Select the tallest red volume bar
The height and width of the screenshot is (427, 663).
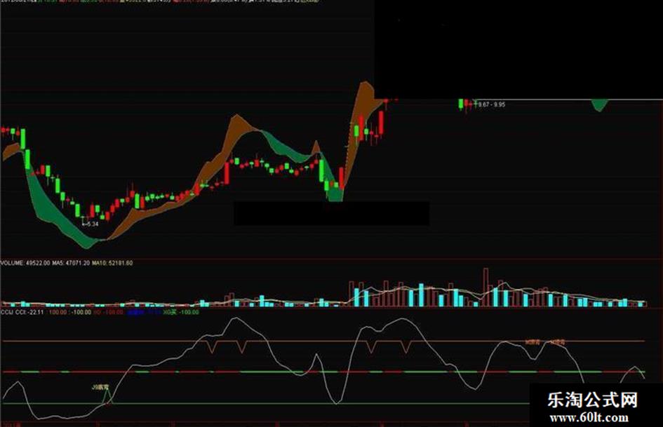point(485,287)
